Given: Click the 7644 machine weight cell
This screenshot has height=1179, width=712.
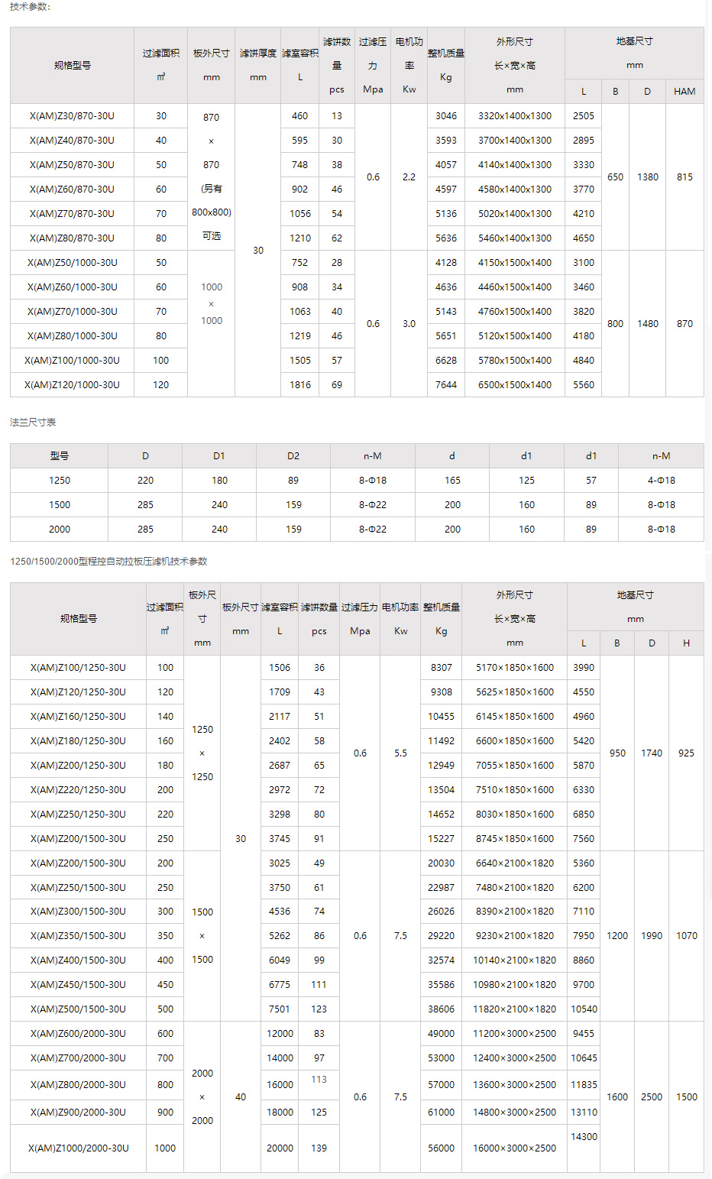Looking at the screenshot, I should tap(445, 385).
